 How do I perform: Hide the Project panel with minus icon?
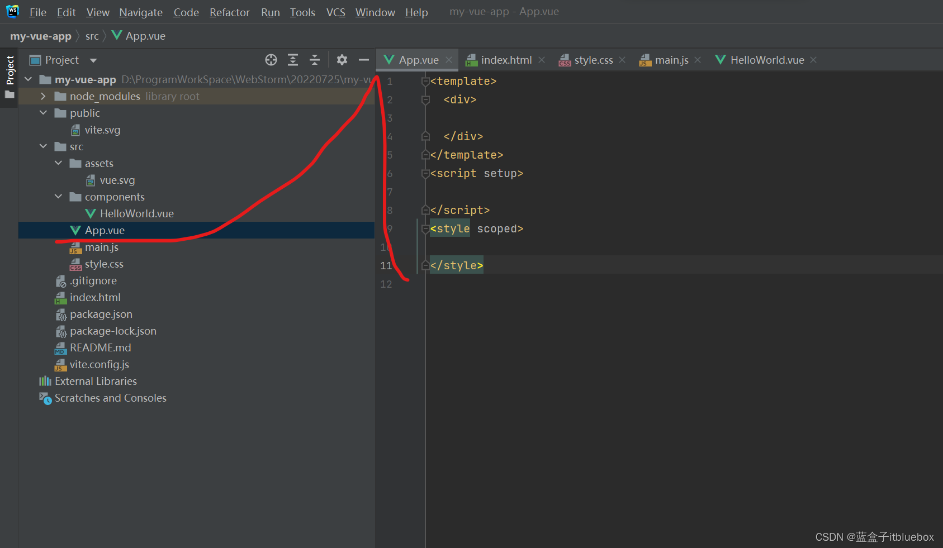click(364, 60)
